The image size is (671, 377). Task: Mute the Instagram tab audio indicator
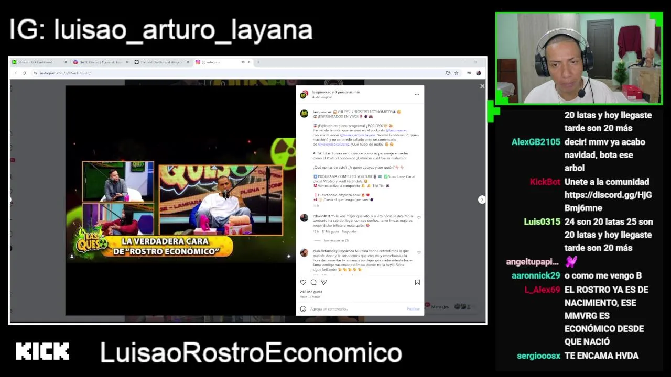pos(243,62)
